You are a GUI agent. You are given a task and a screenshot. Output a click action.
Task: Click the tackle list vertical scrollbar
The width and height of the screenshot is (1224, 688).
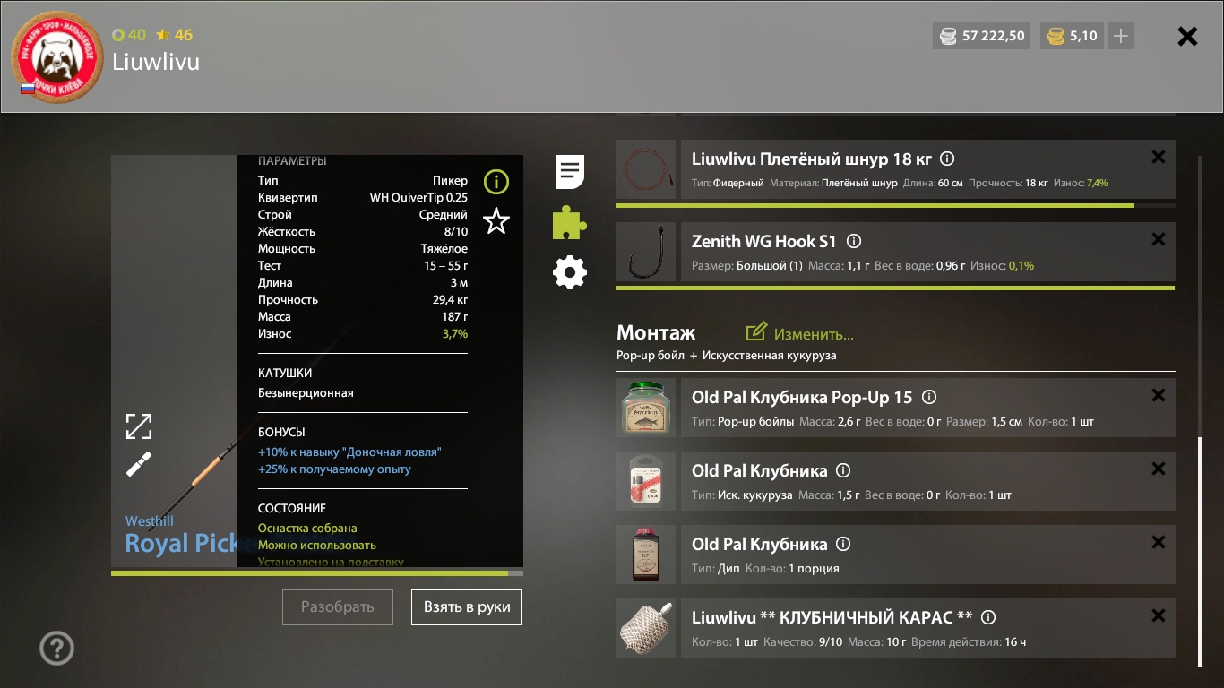pos(1200,552)
